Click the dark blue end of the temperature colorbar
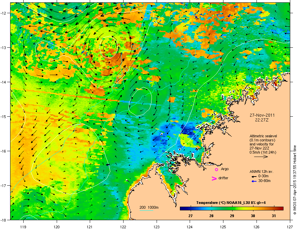 [x=182, y=209]
